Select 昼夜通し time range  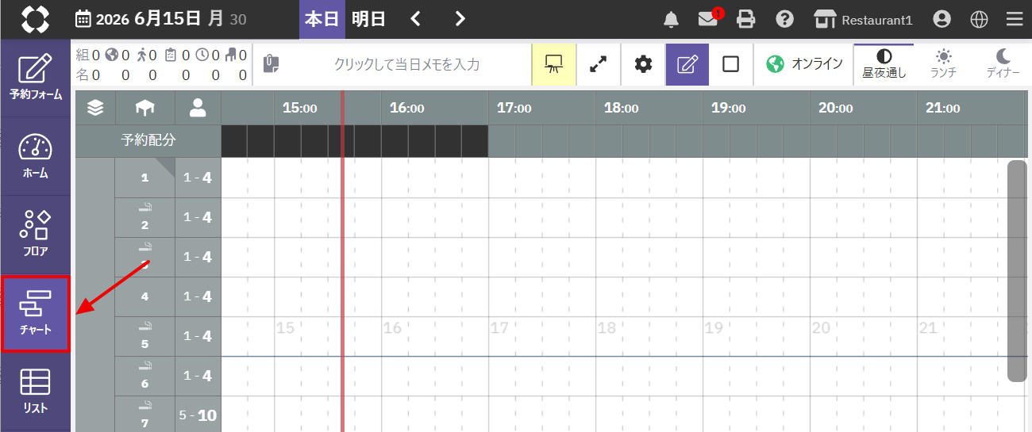coord(884,64)
